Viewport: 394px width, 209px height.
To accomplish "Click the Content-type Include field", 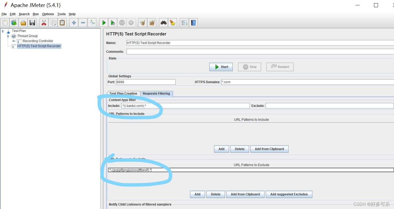I will [x=185, y=106].
